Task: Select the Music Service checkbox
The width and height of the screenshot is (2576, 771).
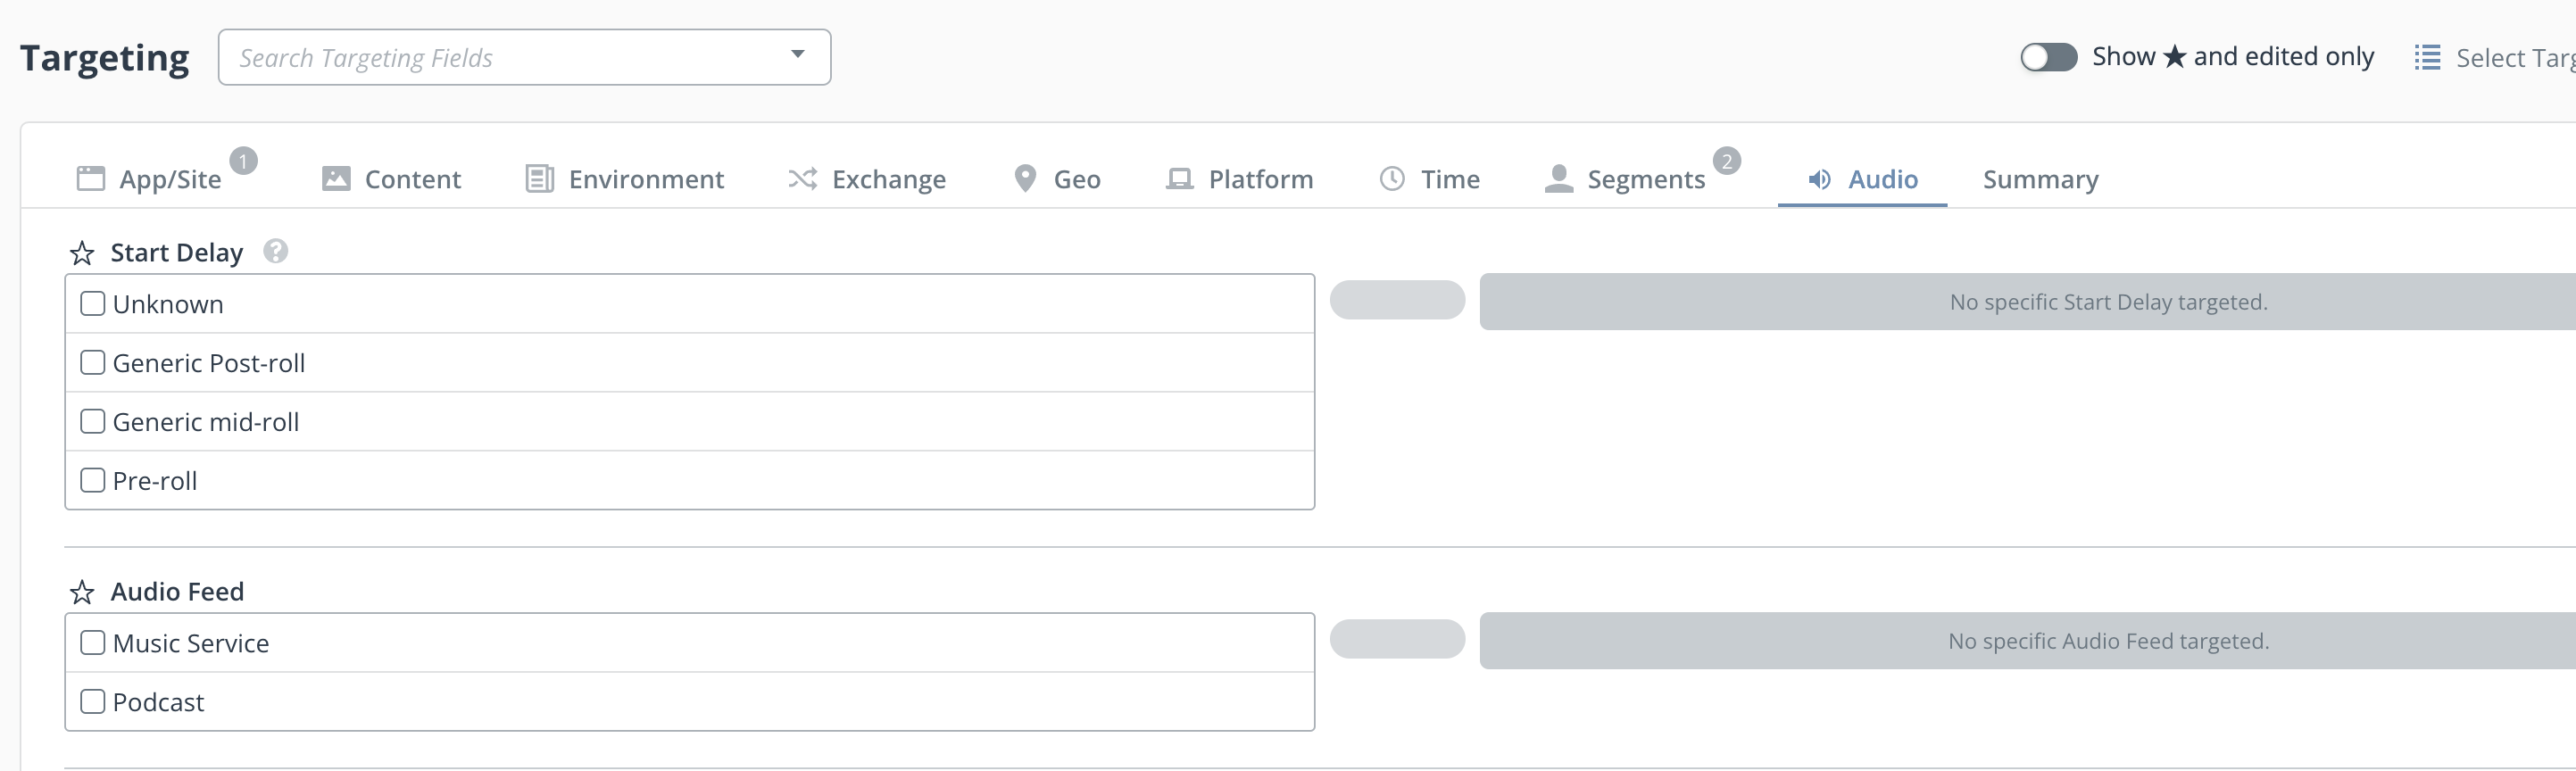Action: coord(93,643)
